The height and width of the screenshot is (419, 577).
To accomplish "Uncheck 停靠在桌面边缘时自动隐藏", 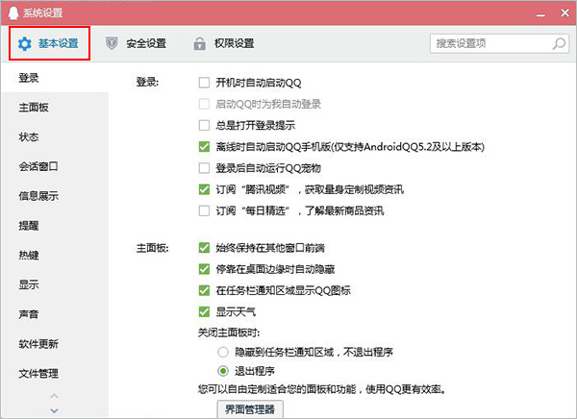I will tap(204, 269).
